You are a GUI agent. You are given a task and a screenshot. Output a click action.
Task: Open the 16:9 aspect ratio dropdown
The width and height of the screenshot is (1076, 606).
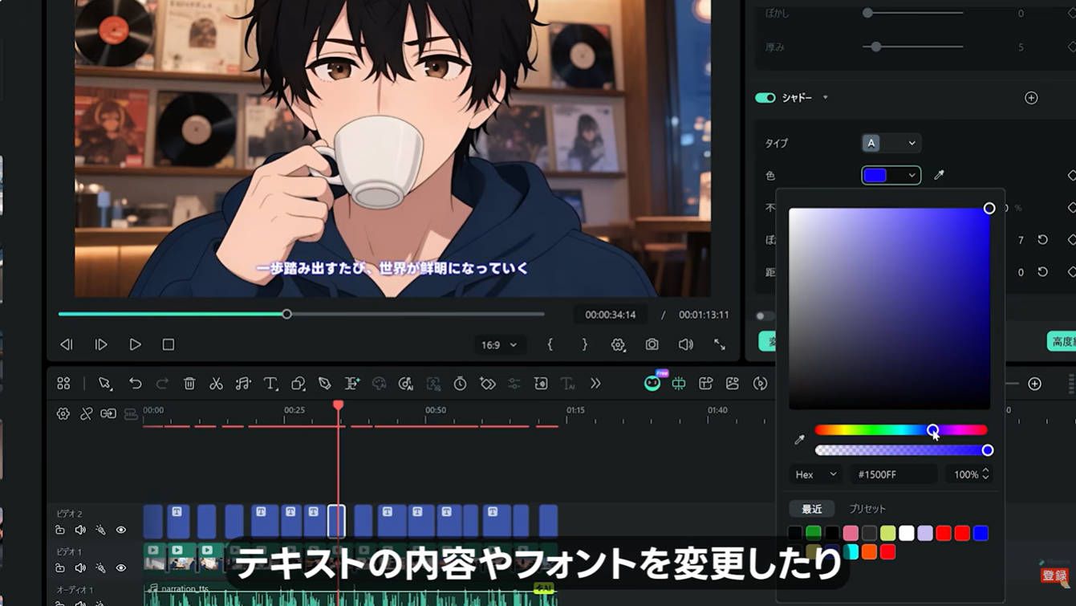pyautogui.click(x=498, y=345)
